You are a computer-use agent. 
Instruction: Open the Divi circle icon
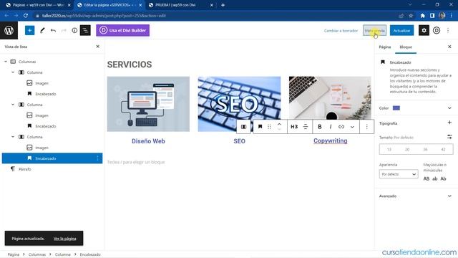point(437,30)
